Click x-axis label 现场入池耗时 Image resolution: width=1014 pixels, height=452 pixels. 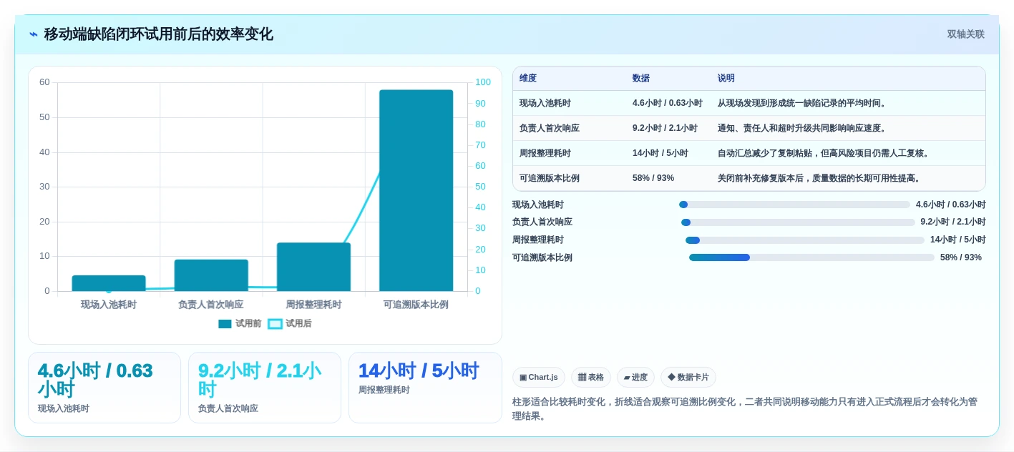click(109, 305)
